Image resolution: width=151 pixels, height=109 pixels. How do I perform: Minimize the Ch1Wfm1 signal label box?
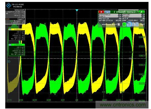pos(10,29)
